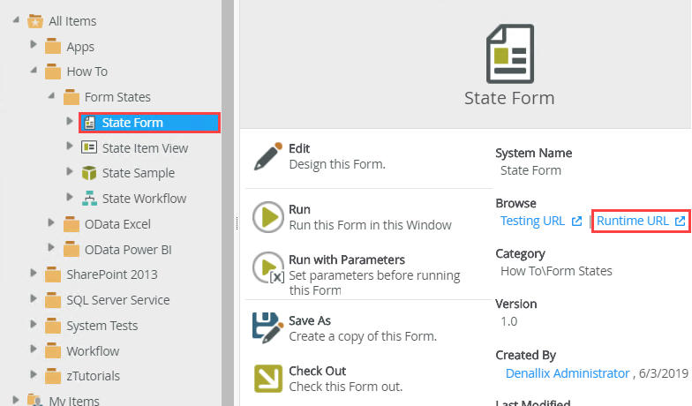Click the State Item View icon
Screen dimensions: 692x406
89,147
